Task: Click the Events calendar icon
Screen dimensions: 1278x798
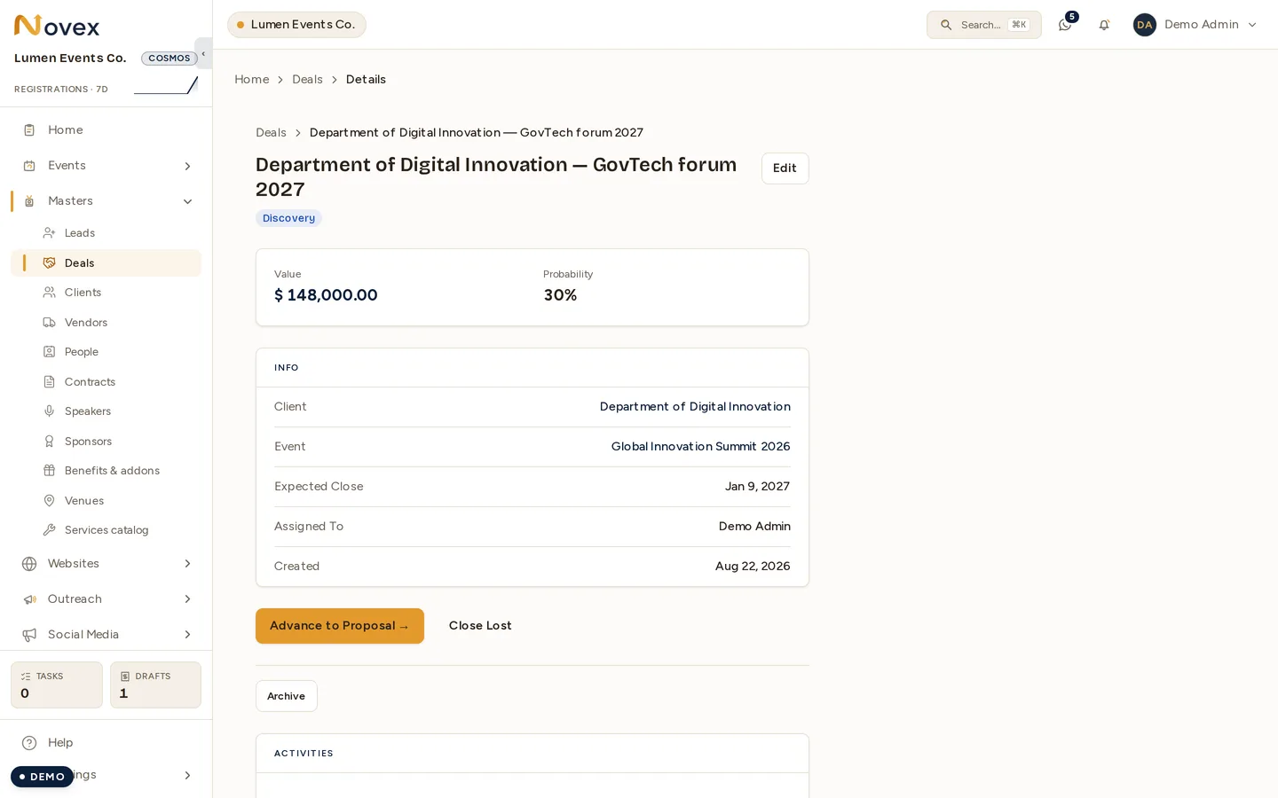Action: 29,166
